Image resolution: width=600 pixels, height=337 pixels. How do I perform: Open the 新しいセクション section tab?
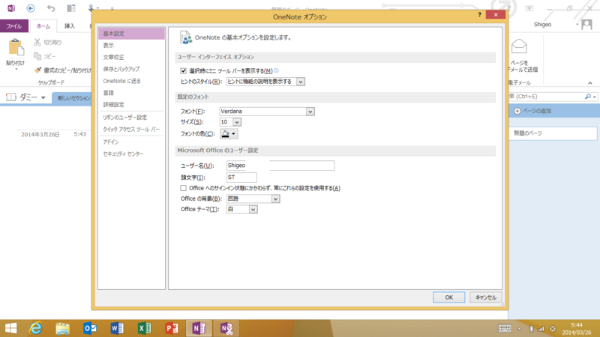tap(72, 98)
